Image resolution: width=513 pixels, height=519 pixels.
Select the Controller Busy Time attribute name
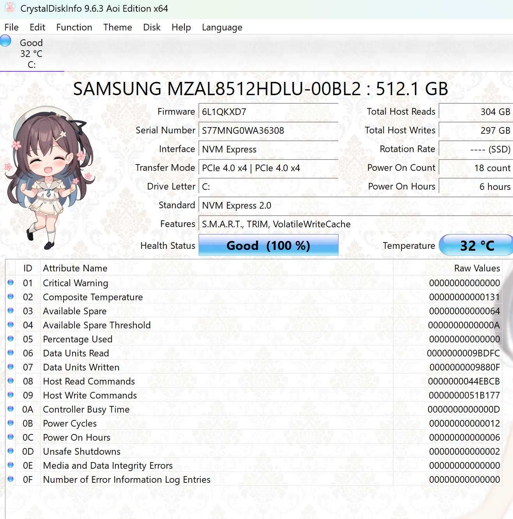tap(86, 409)
